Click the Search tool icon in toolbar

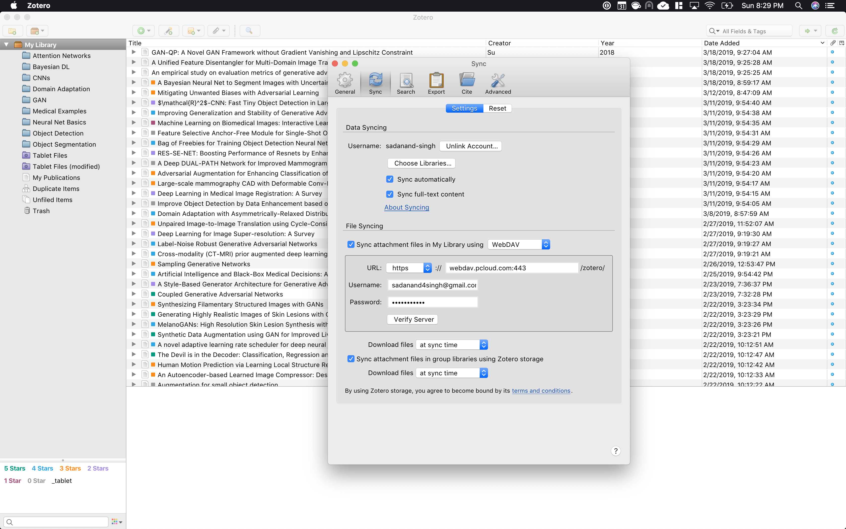[405, 82]
